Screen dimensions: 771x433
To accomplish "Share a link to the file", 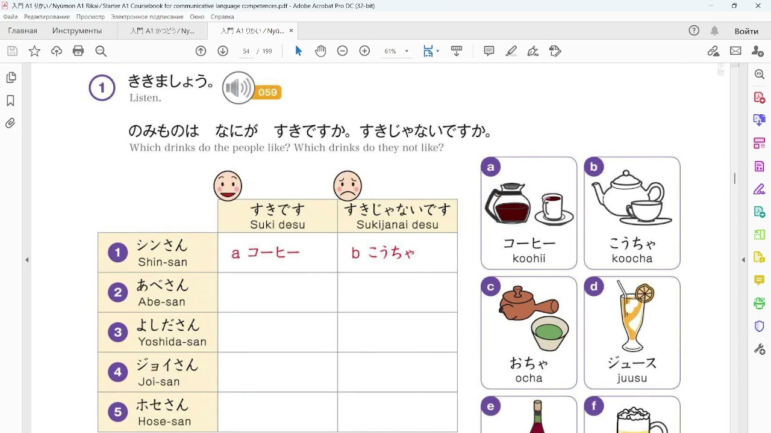I will tap(714, 51).
